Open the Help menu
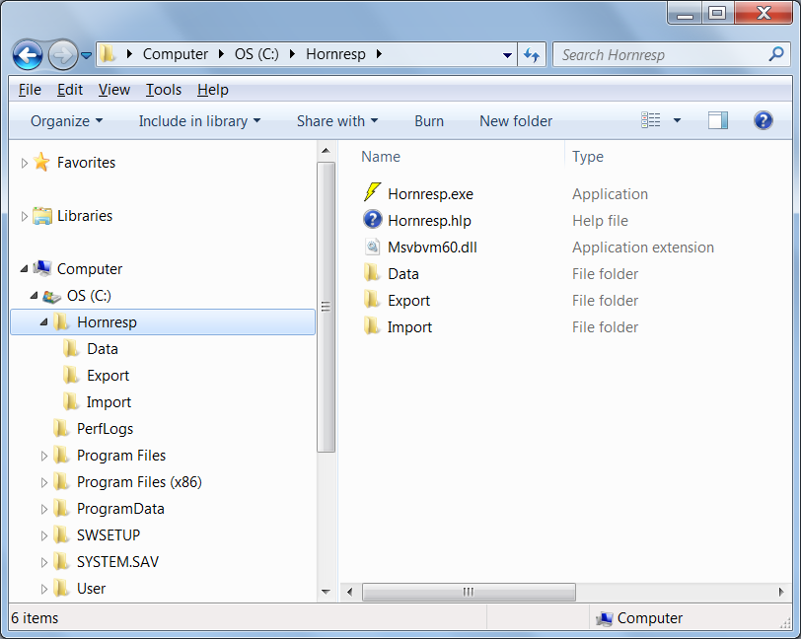Viewport: 801px width, 639px height. (212, 90)
